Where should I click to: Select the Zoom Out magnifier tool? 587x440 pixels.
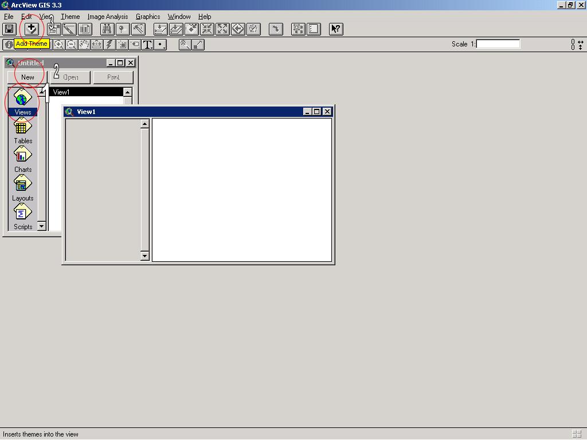click(x=72, y=45)
